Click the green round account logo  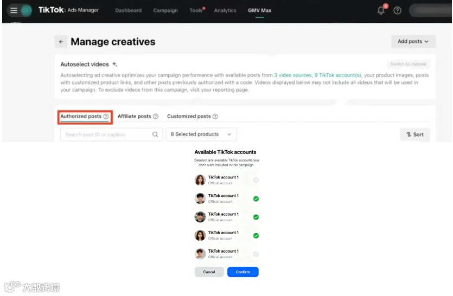point(26,10)
